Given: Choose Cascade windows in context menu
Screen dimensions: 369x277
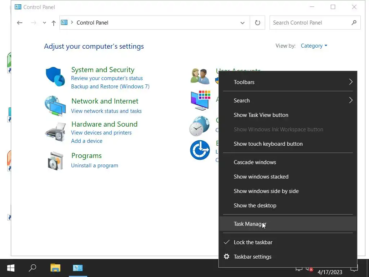Looking at the screenshot, I should coord(288,162).
